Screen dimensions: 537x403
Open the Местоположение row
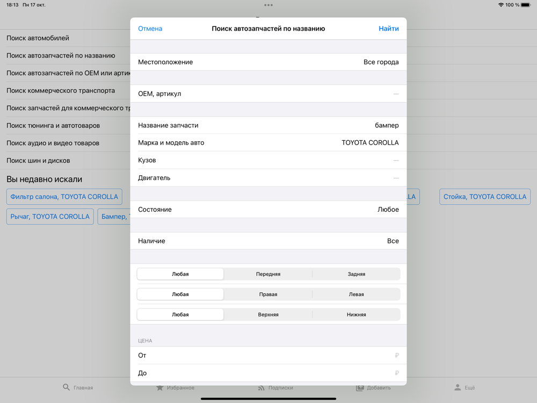(268, 62)
